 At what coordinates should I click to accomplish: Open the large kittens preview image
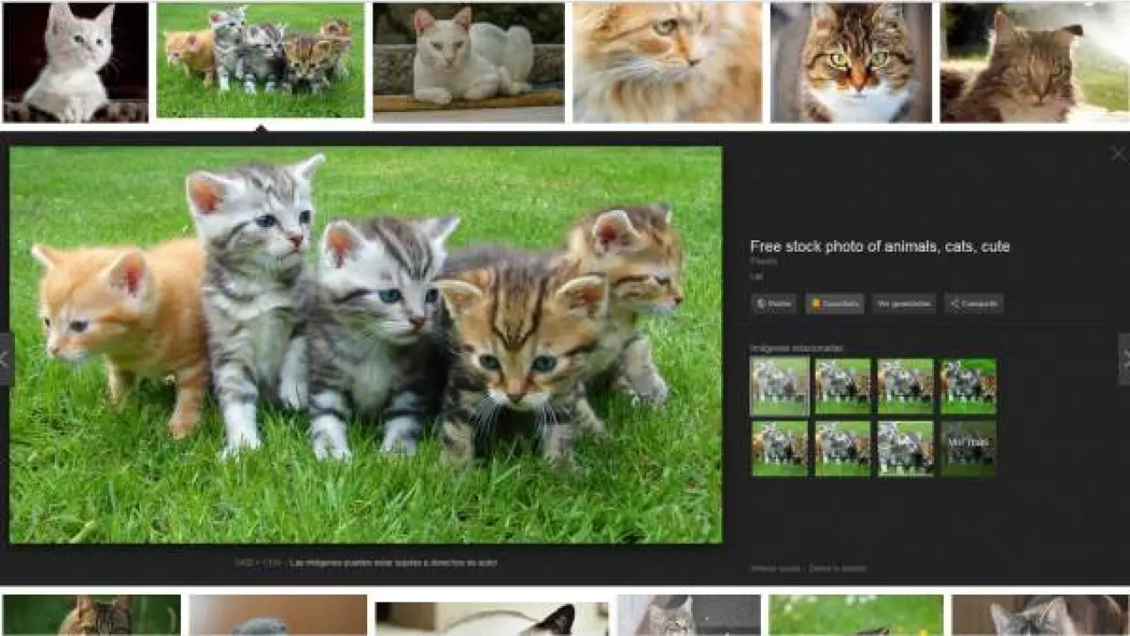[x=365, y=344]
